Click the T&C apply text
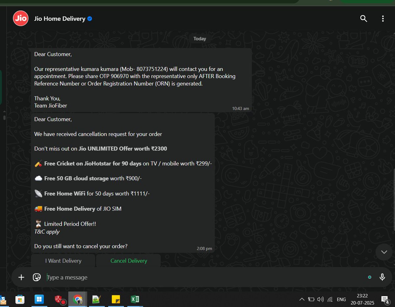 pyautogui.click(x=47, y=231)
